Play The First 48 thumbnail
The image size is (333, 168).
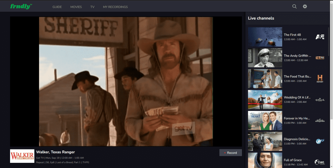[x=265, y=37]
